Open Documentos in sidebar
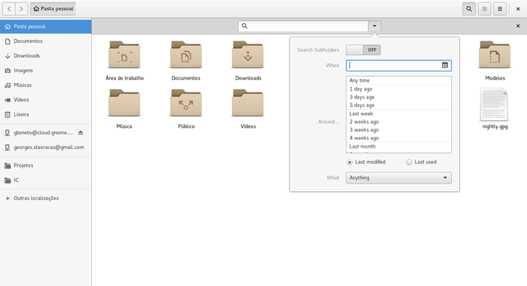 (46, 41)
